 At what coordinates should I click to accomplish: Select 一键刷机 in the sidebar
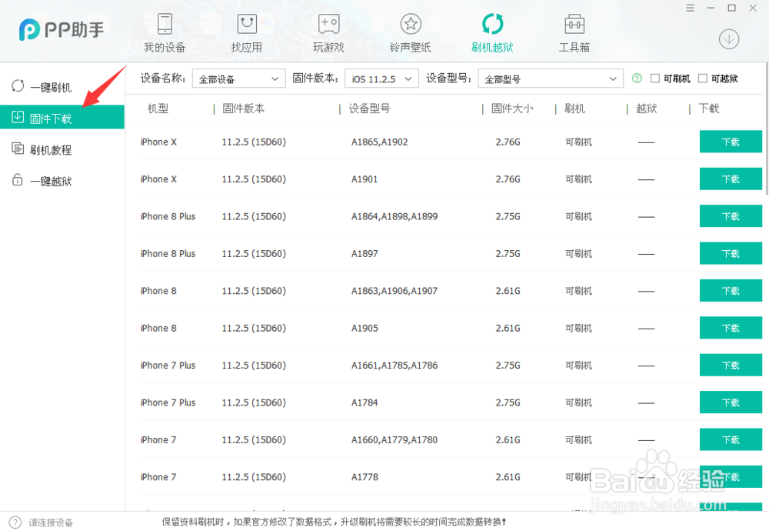pos(51,88)
